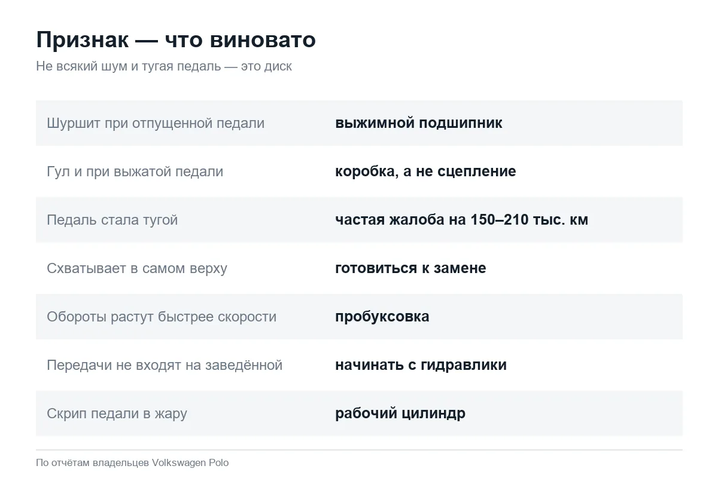Select row label 'Педаль стала тугой'
This screenshot has height=478, width=718.
coord(112,220)
